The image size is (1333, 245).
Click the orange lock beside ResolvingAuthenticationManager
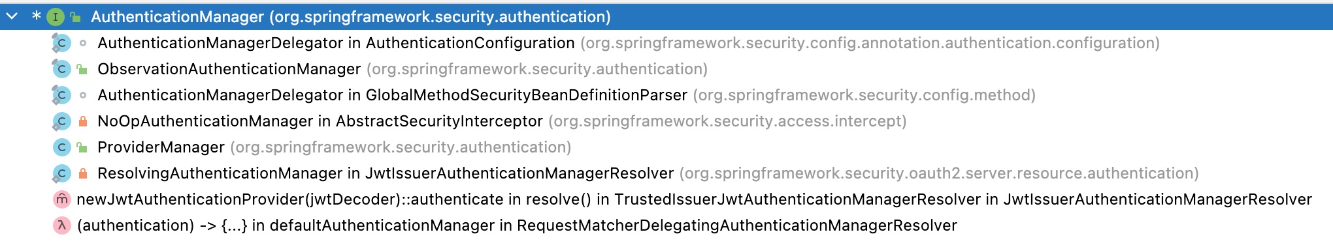tap(82, 173)
